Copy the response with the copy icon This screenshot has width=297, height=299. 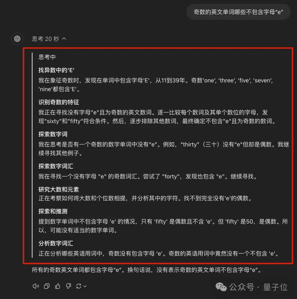(47, 286)
